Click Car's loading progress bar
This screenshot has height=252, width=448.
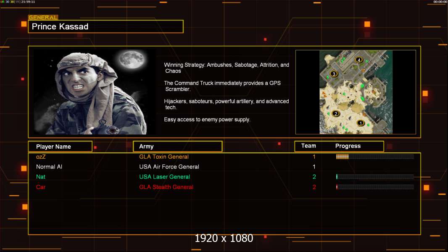[375, 187]
